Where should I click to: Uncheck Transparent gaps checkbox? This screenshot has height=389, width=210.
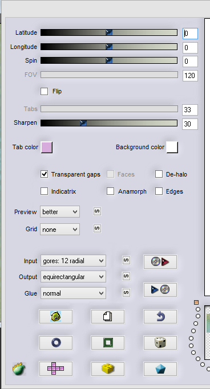(x=45, y=174)
